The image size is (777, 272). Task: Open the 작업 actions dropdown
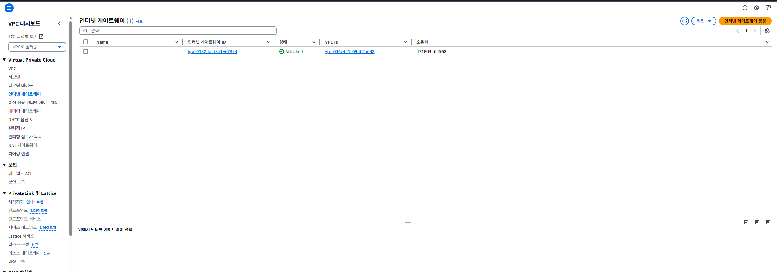704,21
